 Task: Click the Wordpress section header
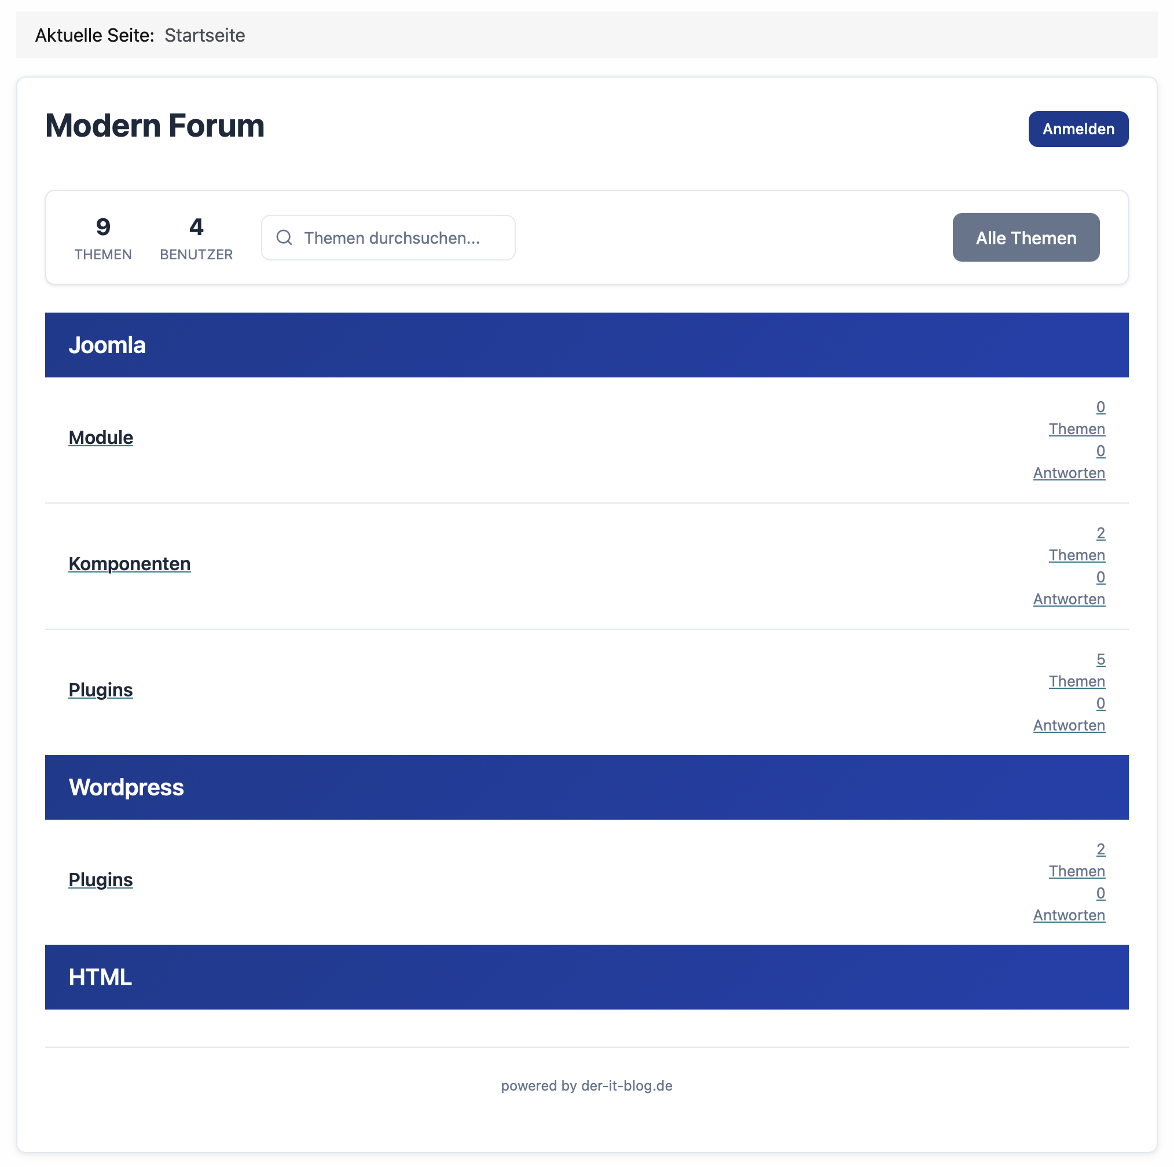[x=126, y=787]
